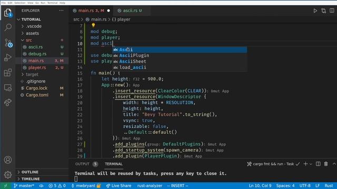Open Cargo.lock in file explorer
The height and width of the screenshot is (189, 337).
tap(36, 88)
